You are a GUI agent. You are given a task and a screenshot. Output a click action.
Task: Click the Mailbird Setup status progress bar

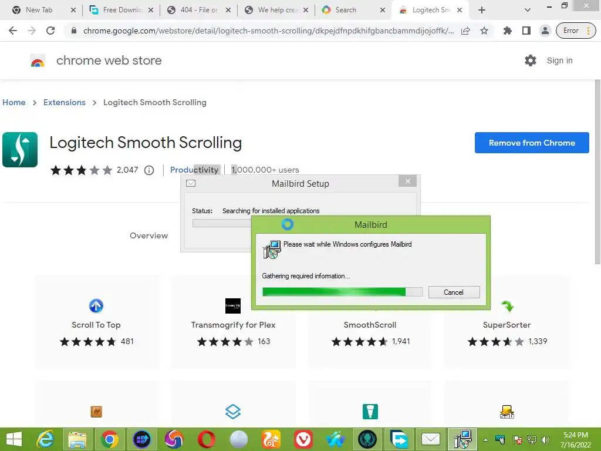(x=222, y=223)
